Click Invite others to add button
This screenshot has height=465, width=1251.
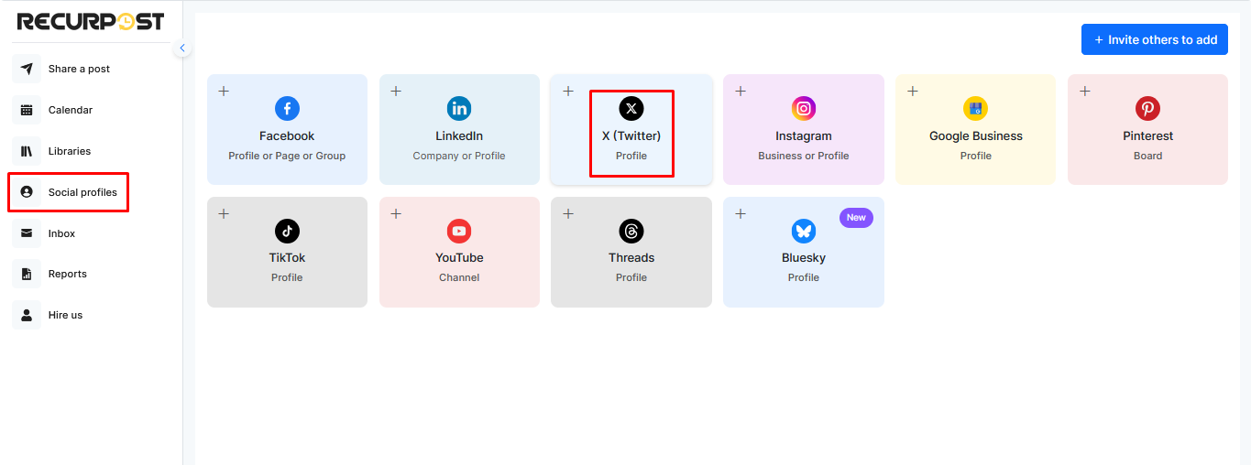click(1155, 39)
